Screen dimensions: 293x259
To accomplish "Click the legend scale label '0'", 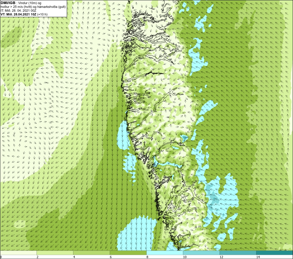I will pyautogui.click(x=1, y=257).
